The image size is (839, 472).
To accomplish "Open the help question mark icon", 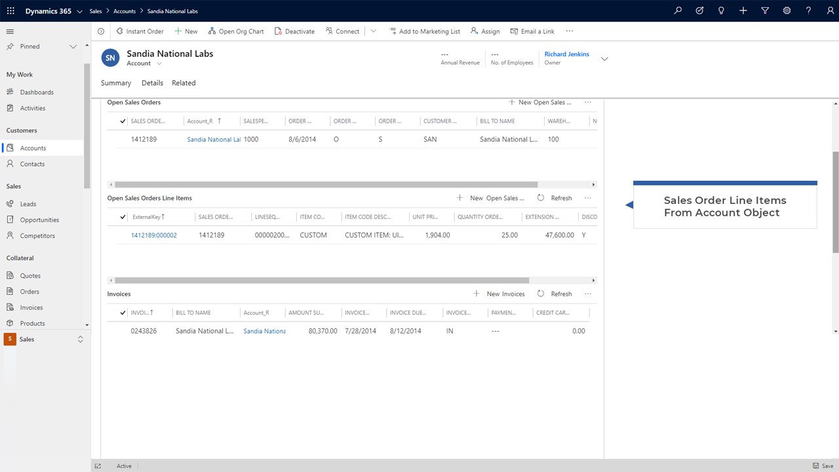I will 809,11.
